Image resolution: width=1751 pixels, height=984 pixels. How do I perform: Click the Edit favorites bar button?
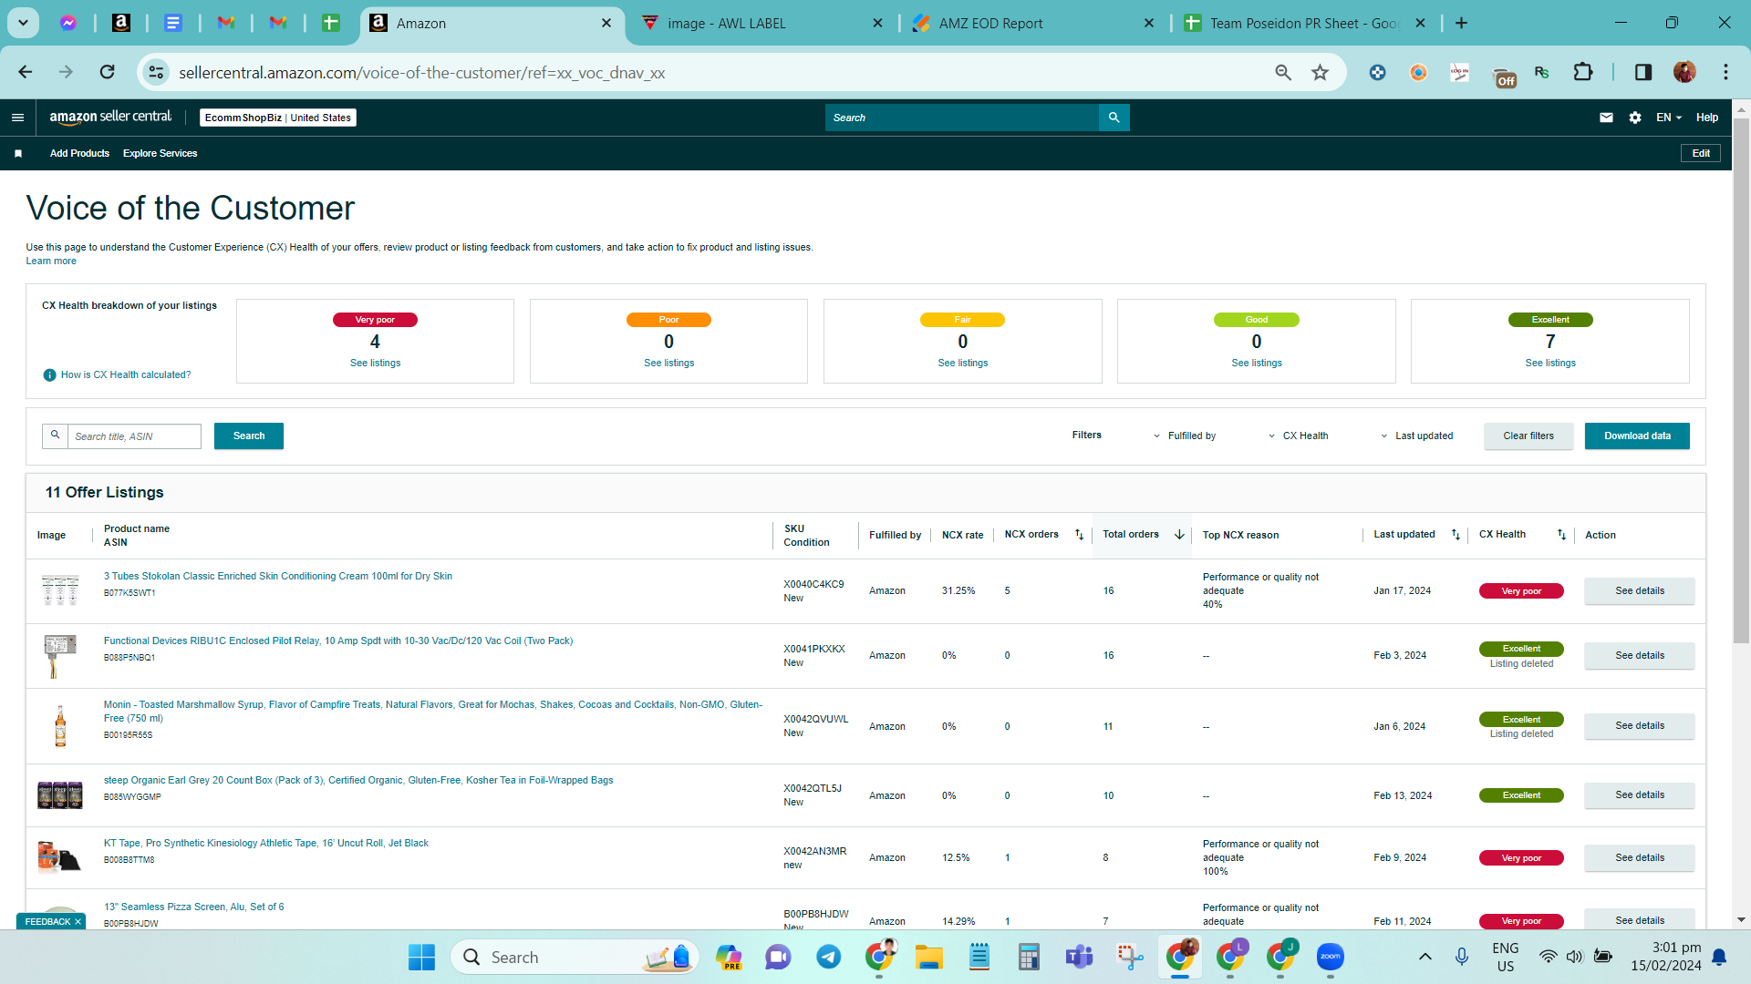(1701, 154)
